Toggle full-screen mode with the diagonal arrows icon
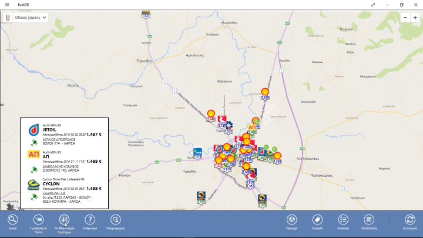Screen dimensions: 423x238 click(373, 5)
